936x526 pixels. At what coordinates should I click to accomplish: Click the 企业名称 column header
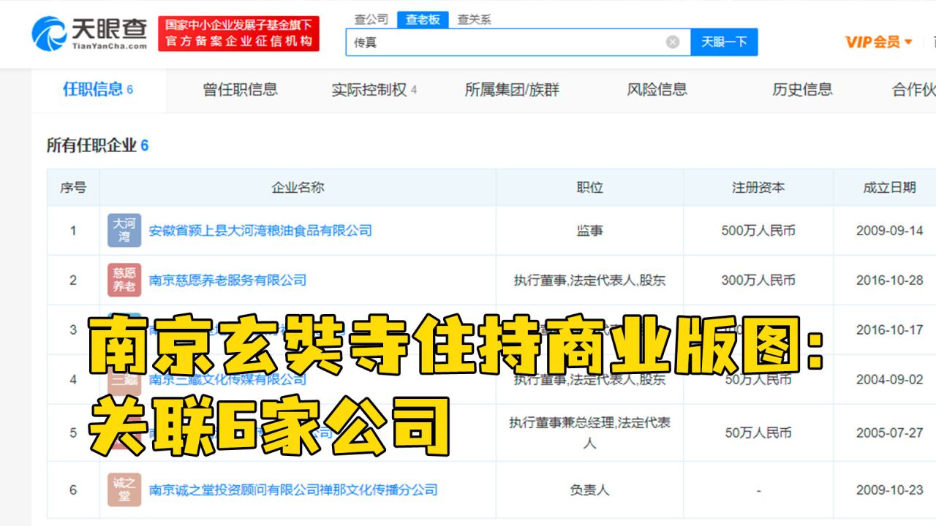point(298,187)
